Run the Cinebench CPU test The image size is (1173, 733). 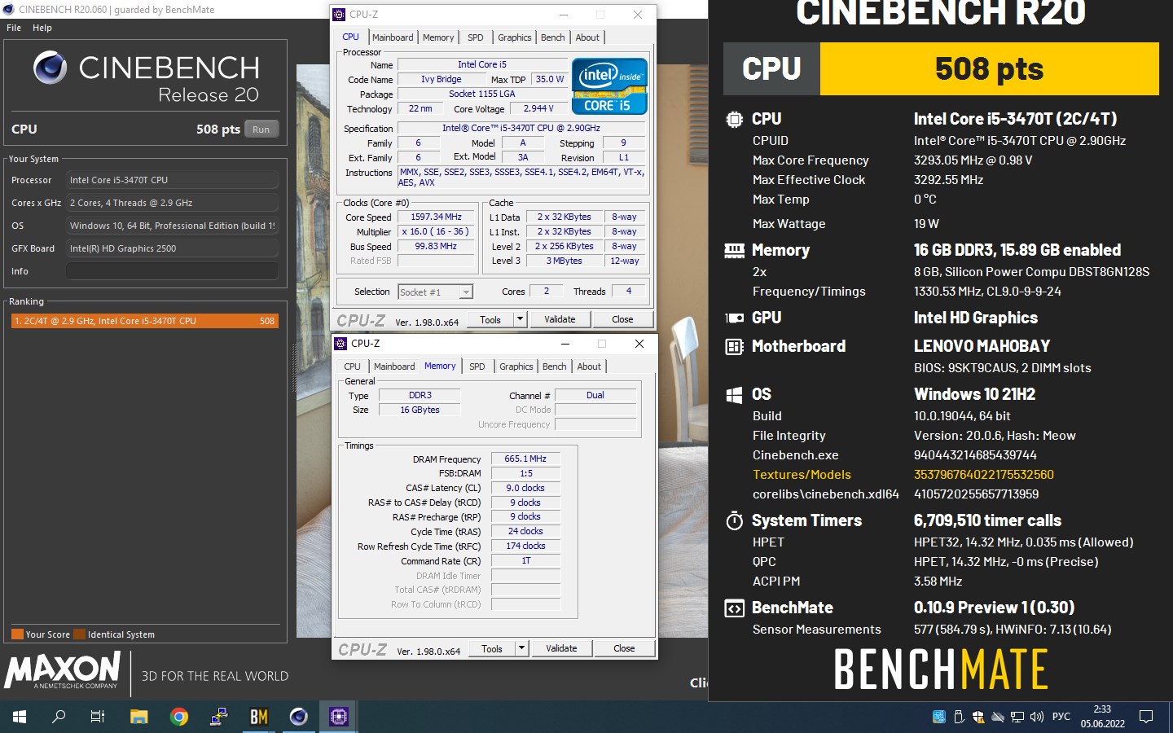coord(261,129)
